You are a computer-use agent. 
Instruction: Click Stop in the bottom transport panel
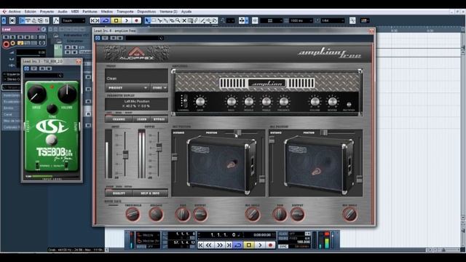[249, 245]
